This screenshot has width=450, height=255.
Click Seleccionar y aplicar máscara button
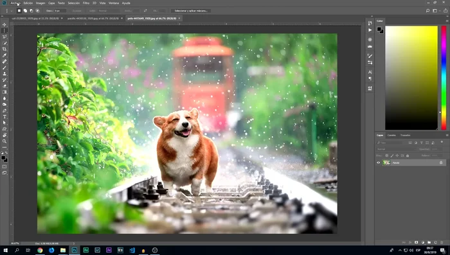(191, 11)
